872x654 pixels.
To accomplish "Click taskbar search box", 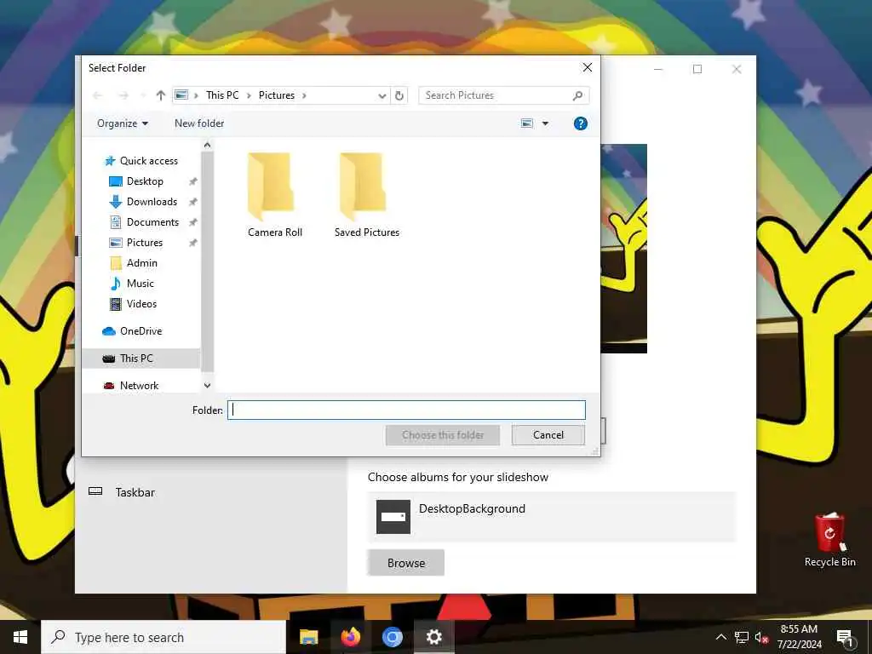I will (163, 637).
